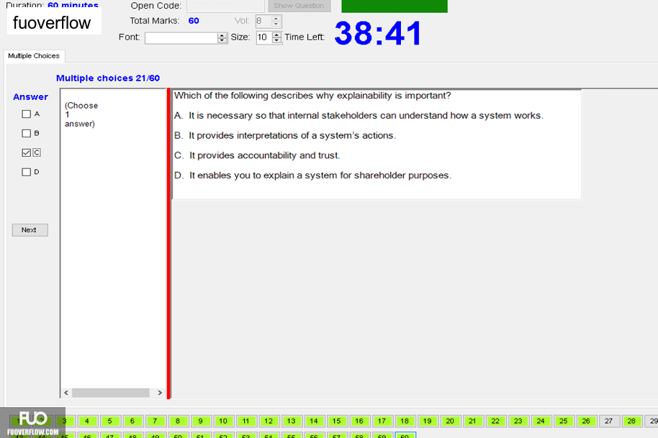
Task: Jump to question 9
Action: point(200,421)
